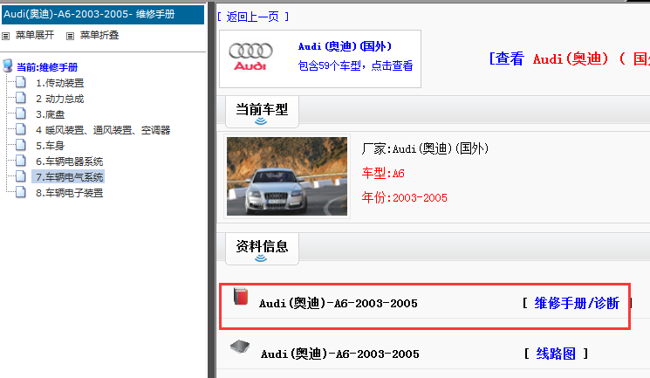Click the 查看 Audi(奥迪) header link
The image size is (650, 378).
tap(569, 58)
